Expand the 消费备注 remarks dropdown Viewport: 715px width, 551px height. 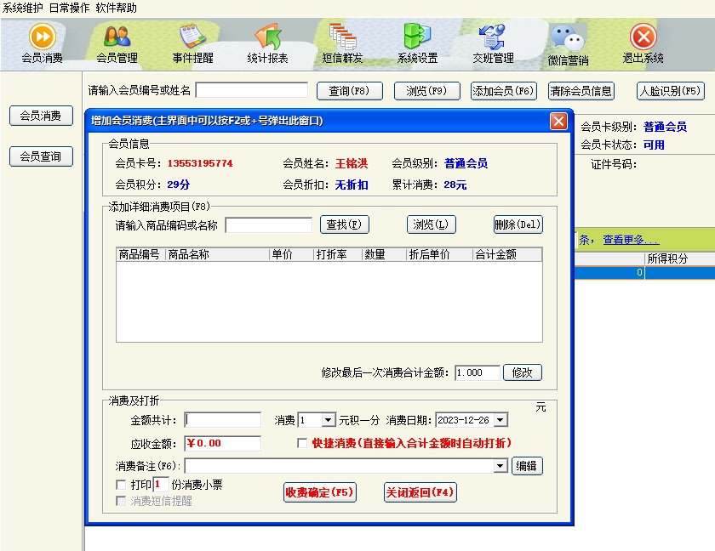(x=500, y=466)
